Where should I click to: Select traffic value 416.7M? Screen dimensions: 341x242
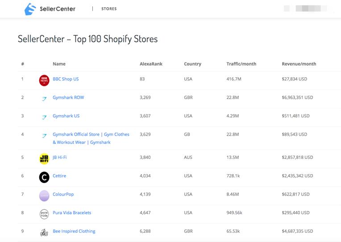(x=234, y=79)
